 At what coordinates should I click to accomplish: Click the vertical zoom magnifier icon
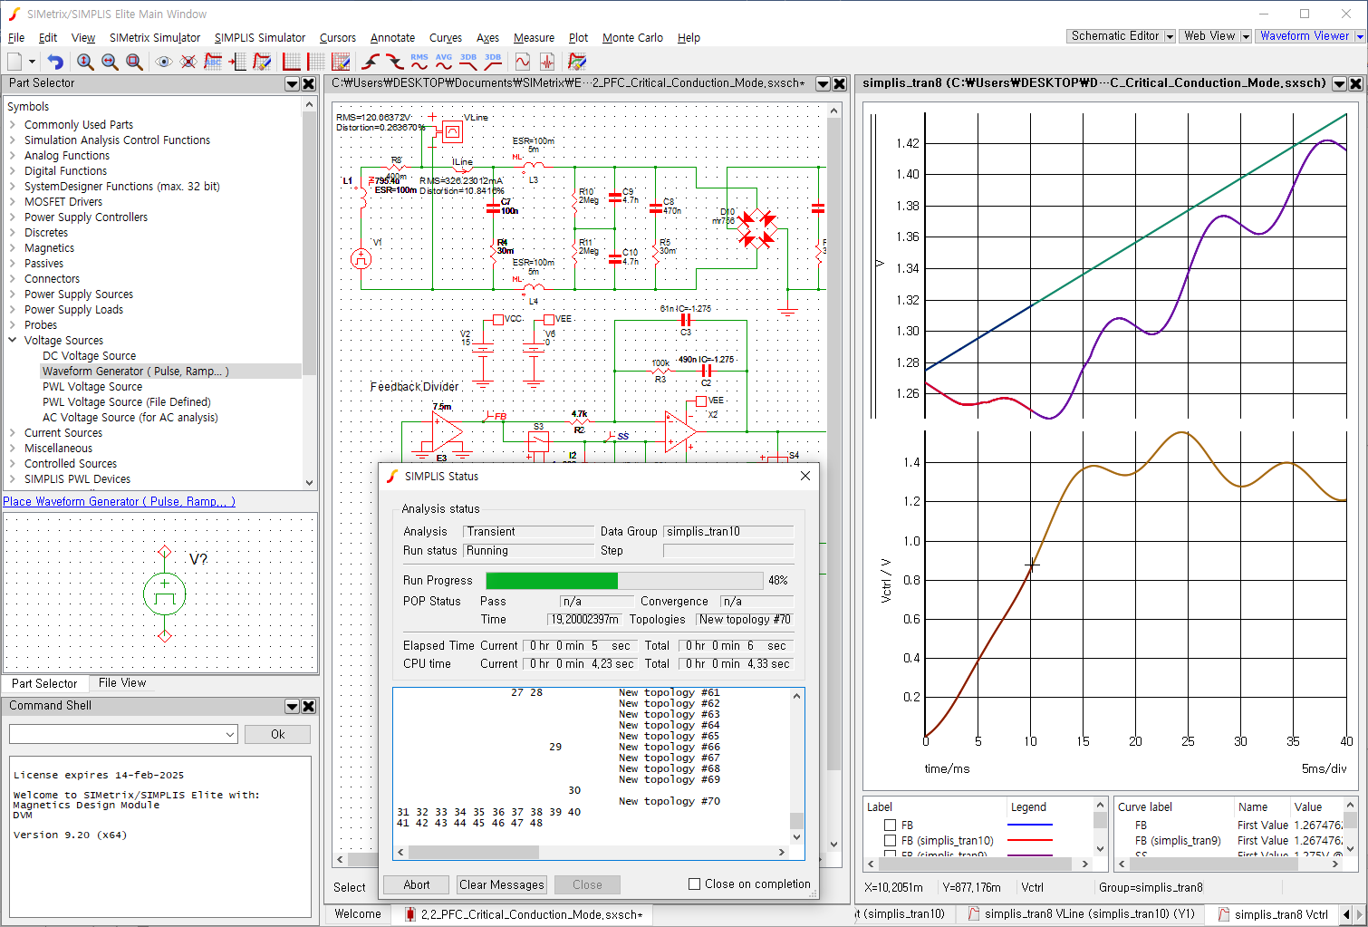coord(85,62)
